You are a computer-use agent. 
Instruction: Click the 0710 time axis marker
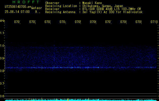[x=154, y=22]
